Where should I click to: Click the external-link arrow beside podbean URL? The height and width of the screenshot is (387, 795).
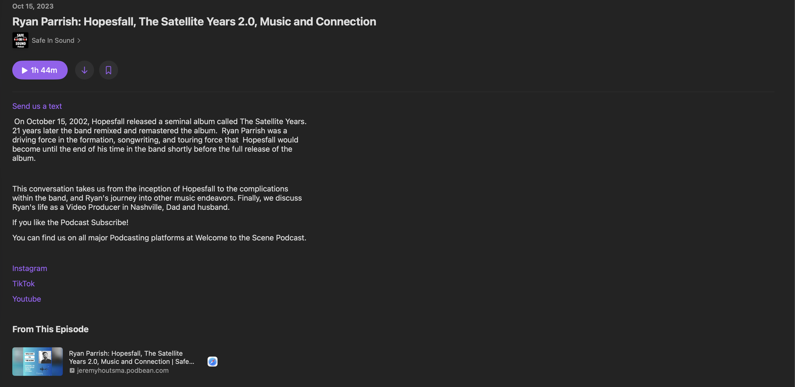pyautogui.click(x=72, y=370)
